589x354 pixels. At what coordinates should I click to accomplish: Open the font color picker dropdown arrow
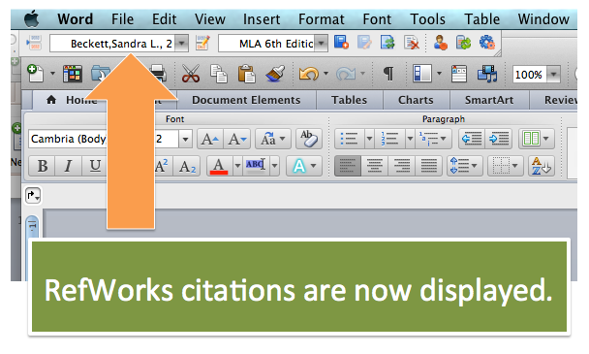point(237,166)
